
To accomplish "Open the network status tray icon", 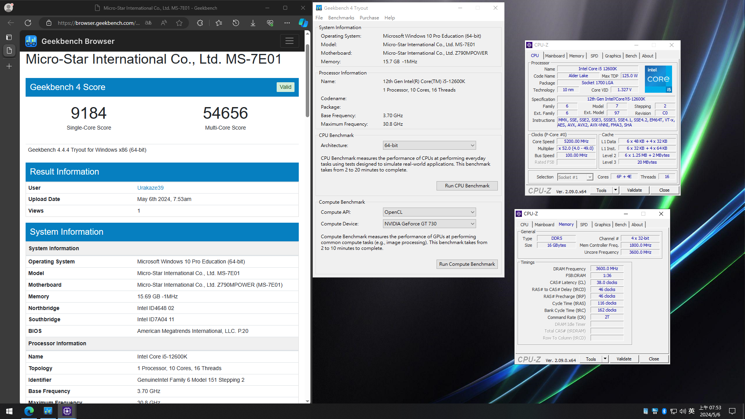I will click(673, 411).
